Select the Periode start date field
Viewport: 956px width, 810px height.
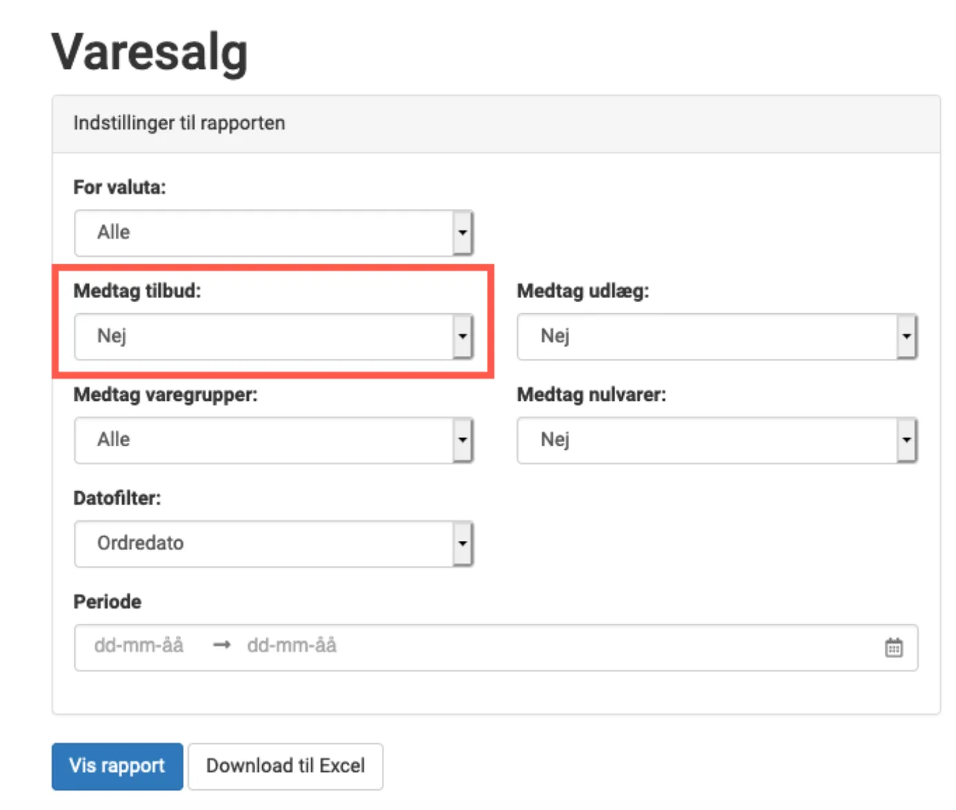pyautogui.click(x=139, y=646)
